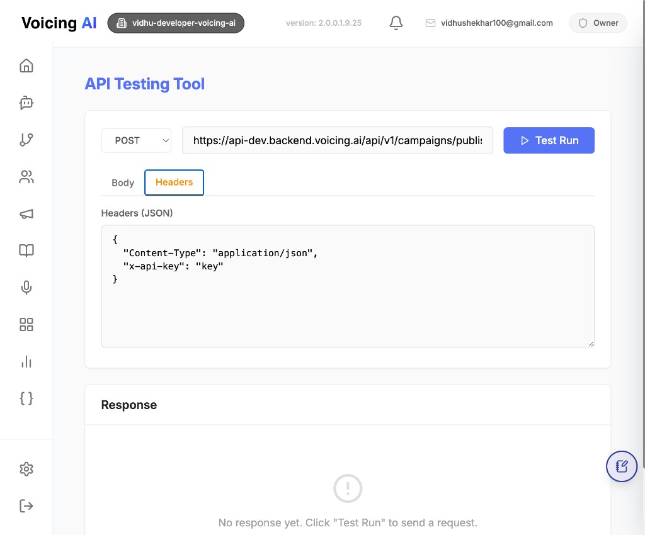Image resolution: width=645 pixels, height=535 pixels.
Task: Open the grid integrations icon in sidebar
Action: pyautogui.click(x=26, y=324)
